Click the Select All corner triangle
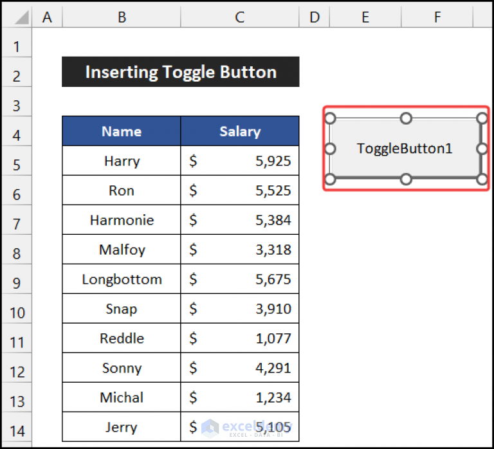The height and width of the screenshot is (449, 494). point(21,17)
